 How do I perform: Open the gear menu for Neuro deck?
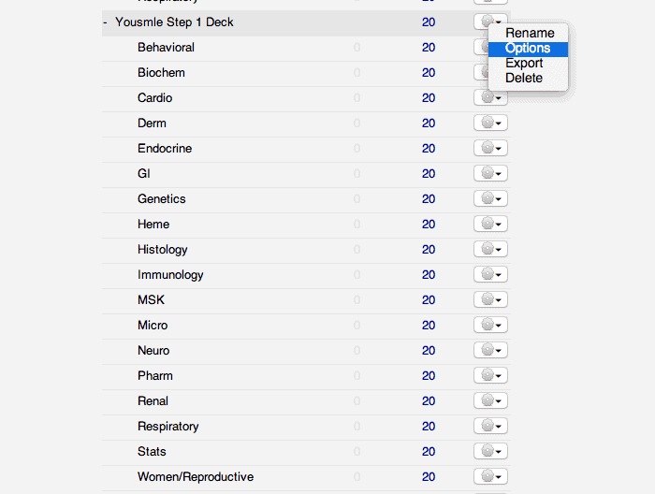click(x=490, y=350)
